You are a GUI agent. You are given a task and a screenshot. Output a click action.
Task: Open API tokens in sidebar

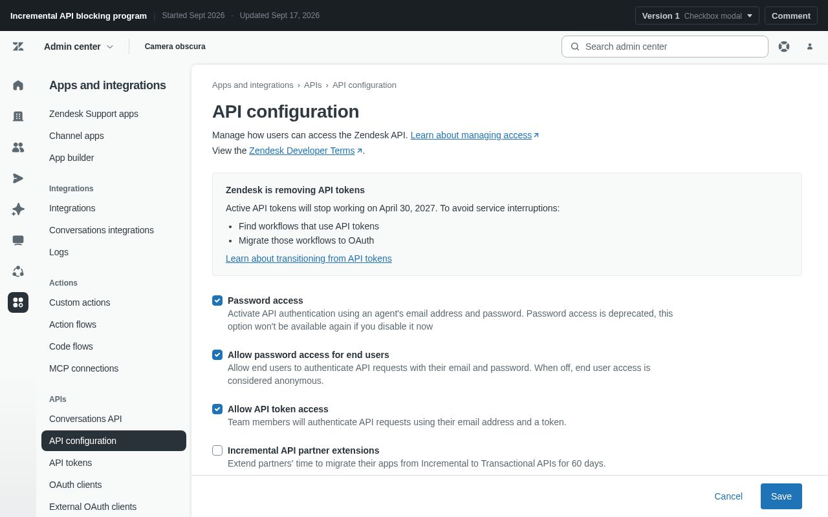click(114, 463)
